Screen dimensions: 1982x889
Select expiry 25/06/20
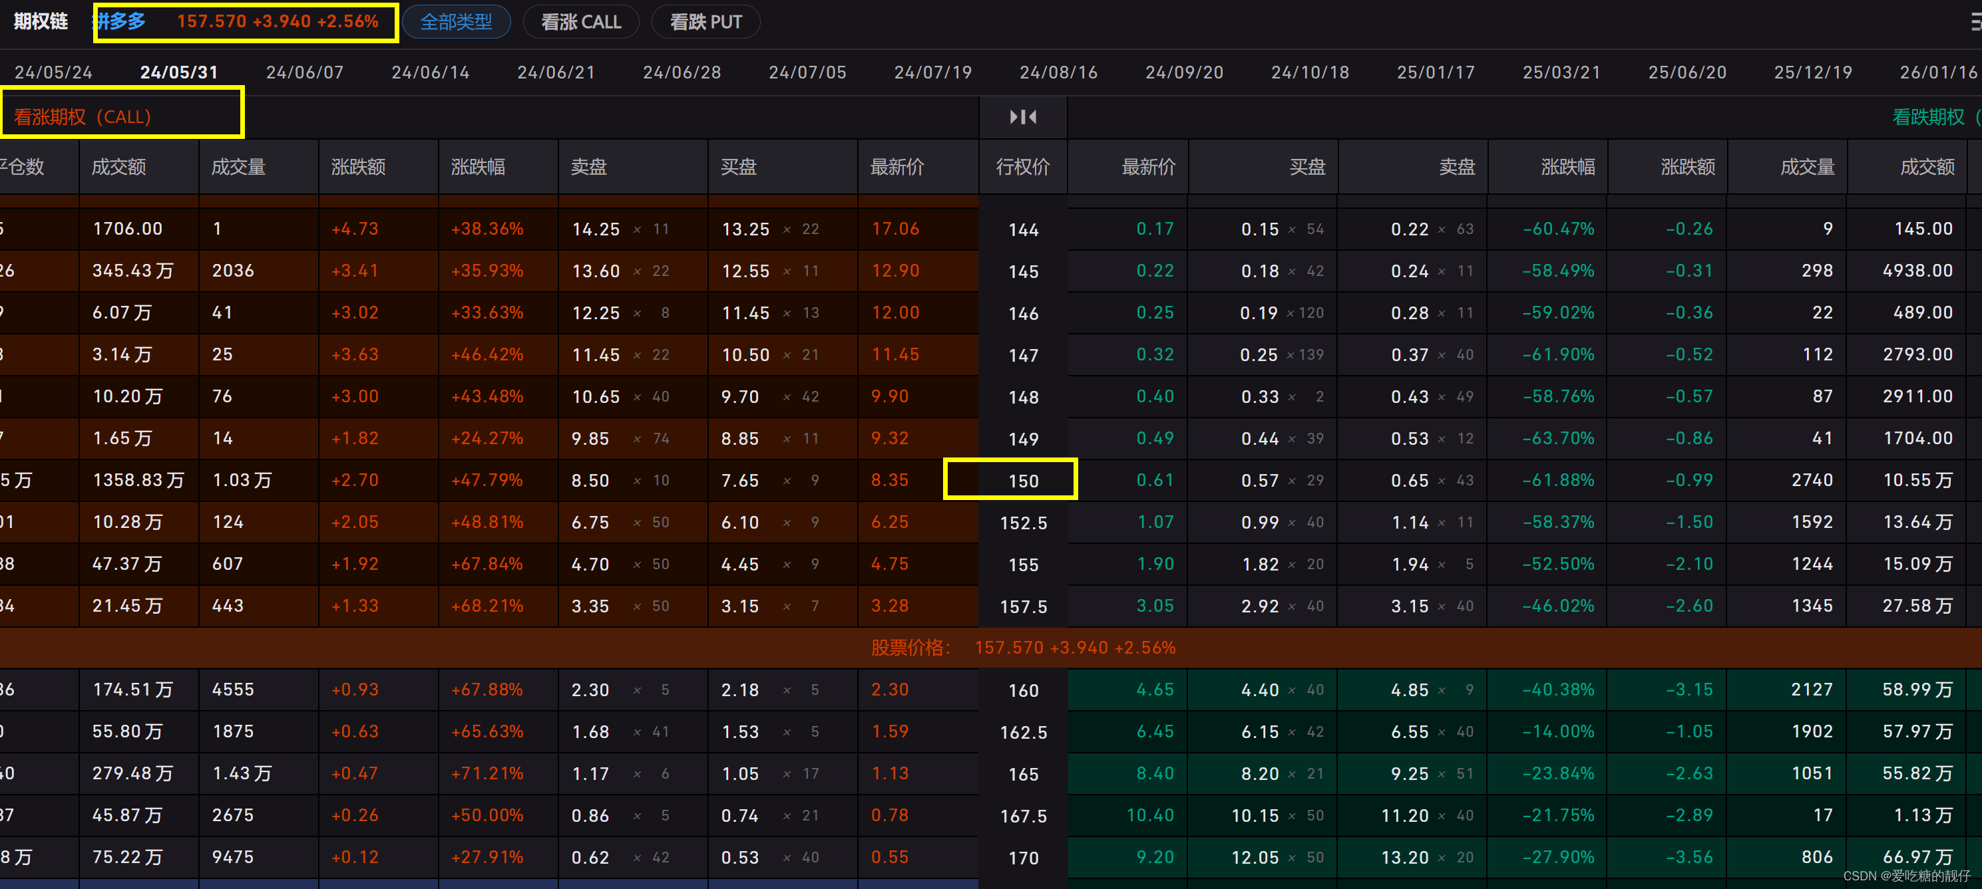pos(1686,72)
